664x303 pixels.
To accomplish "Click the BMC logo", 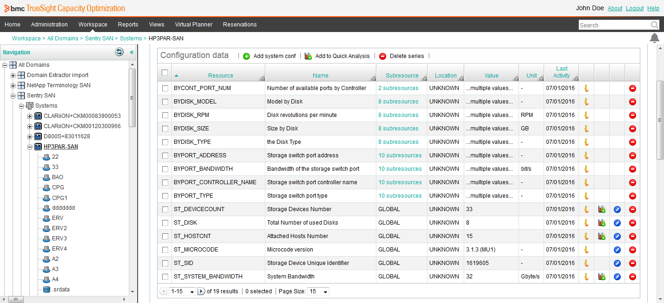I will (x=14, y=8).
